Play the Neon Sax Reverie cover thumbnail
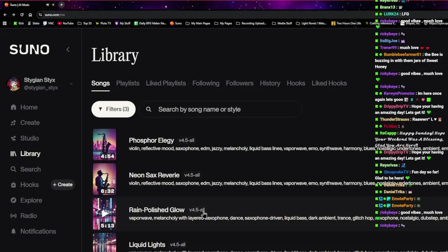Viewport: 448px width, 252px height. 104,179
